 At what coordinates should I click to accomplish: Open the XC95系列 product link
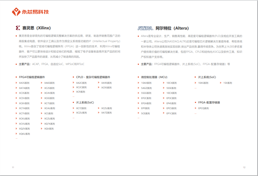tap(106, 88)
